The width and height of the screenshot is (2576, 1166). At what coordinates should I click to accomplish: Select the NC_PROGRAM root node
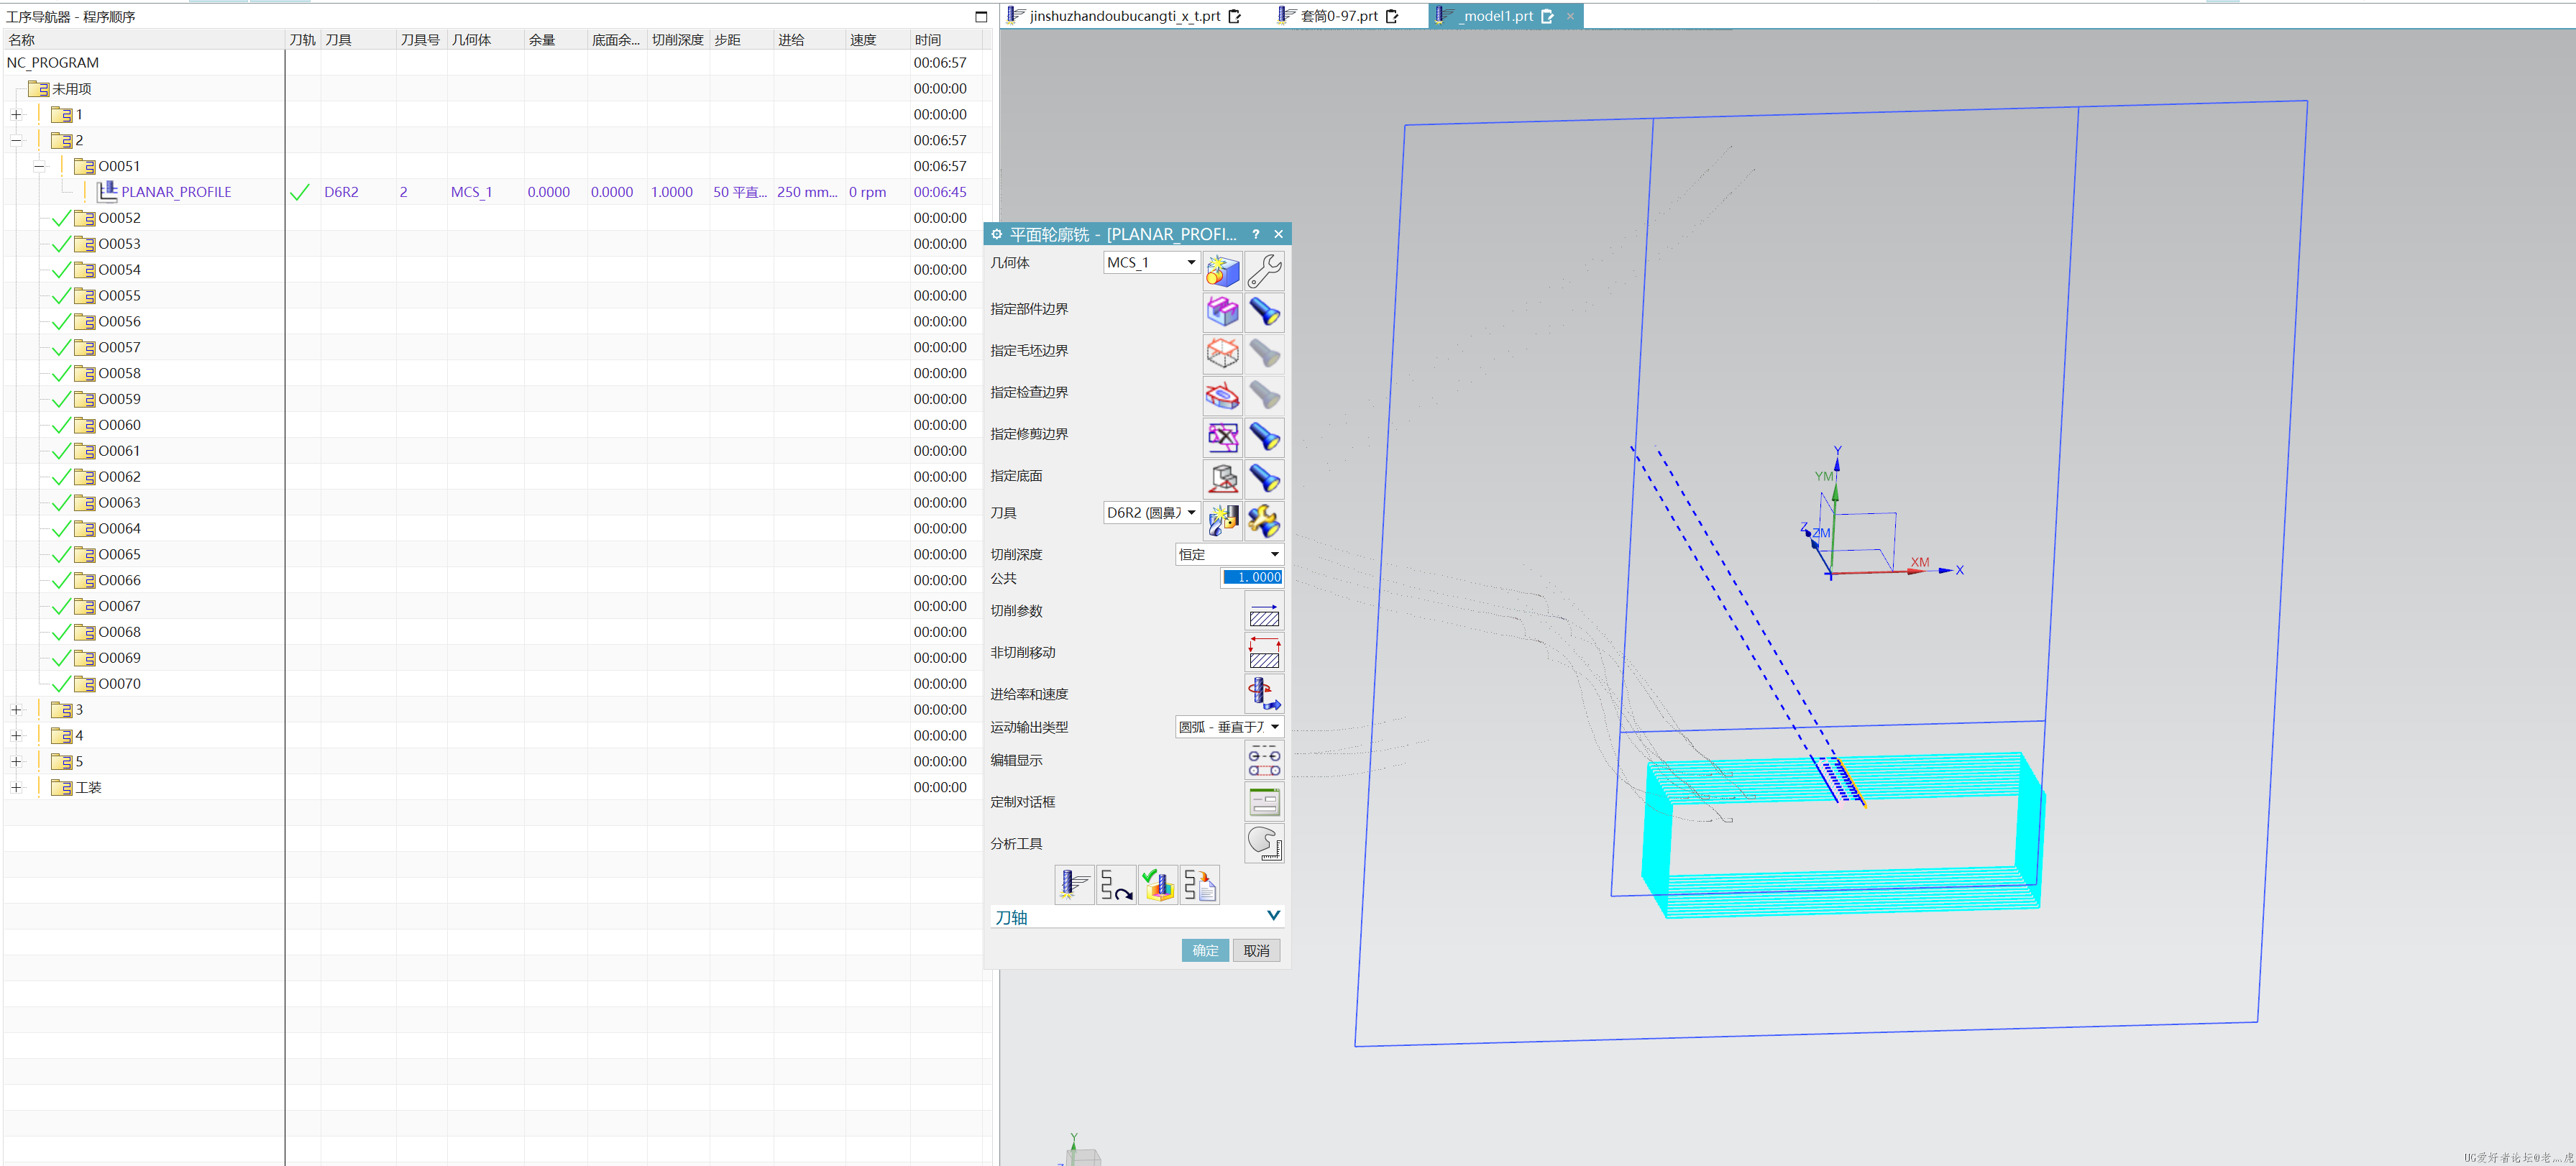point(53,63)
